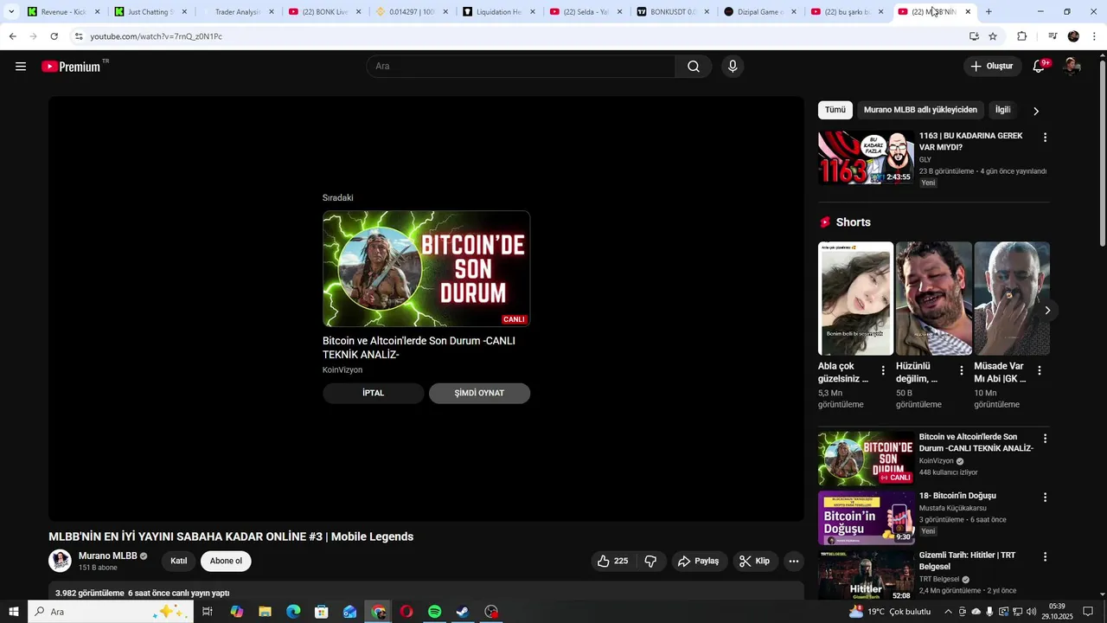The image size is (1107, 623).
Task: Open the 'BITCOIN'DE SON DURUM' upcoming thumbnail
Action: coord(426,268)
